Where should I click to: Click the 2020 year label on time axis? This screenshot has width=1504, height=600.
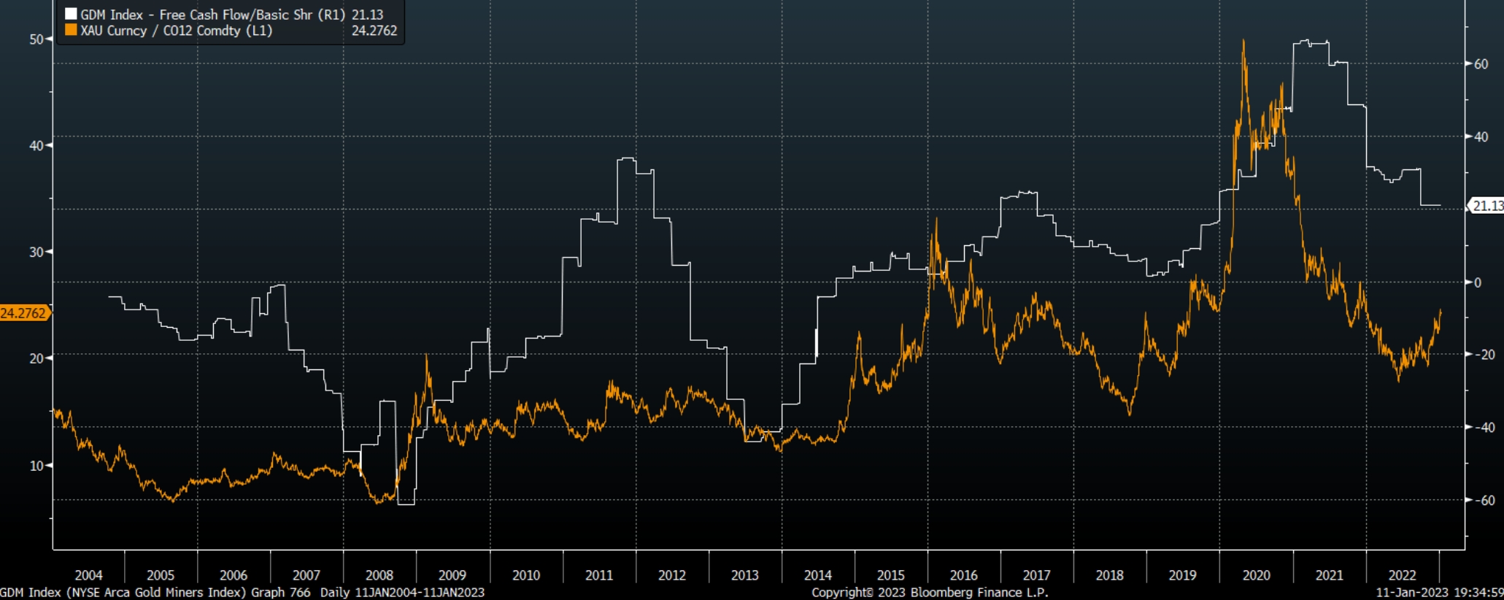(x=1256, y=575)
